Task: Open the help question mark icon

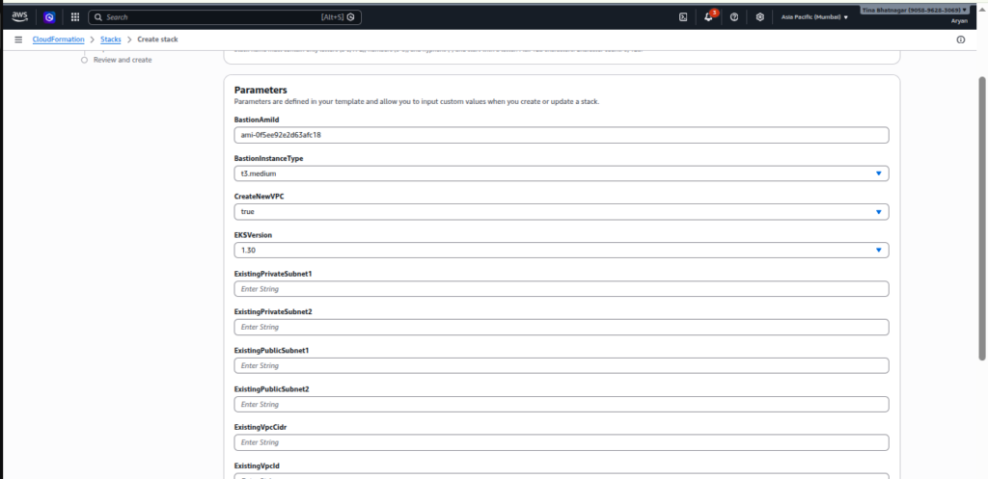Action: coord(734,17)
